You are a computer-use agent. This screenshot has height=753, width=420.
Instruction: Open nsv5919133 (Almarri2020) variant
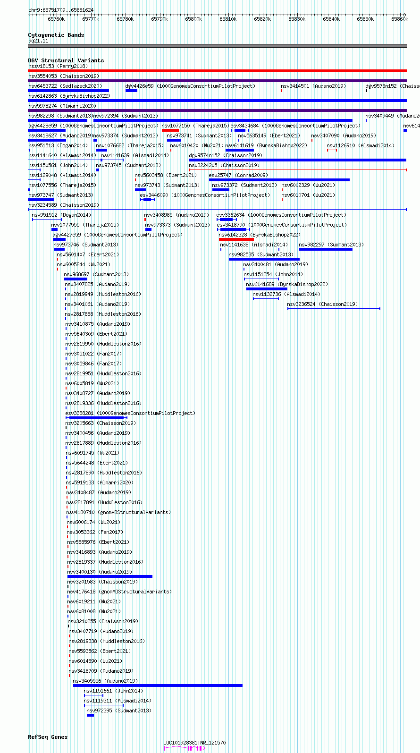100,482
